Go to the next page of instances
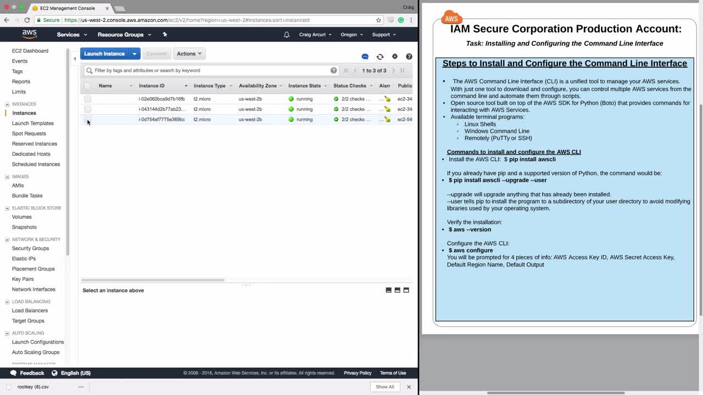Viewport: 703px width, 395px height. tap(393, 70)
